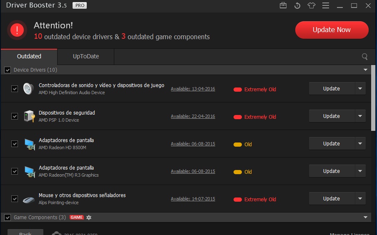Open Game Components settings gear
Image resolution: width=377 pixels, height=235 pixels.
pyautogui.click(x=89, y=217)
